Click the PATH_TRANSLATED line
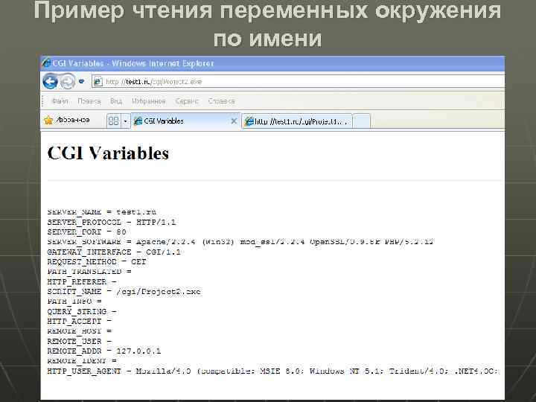Image resolution: width=536 pixels, height=402 pixels. click(x=89, y=272)
